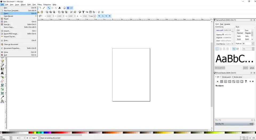Select the Text tool in toolbox
The width and height of the screenshot is (256, 140).
tap(2, 73)
